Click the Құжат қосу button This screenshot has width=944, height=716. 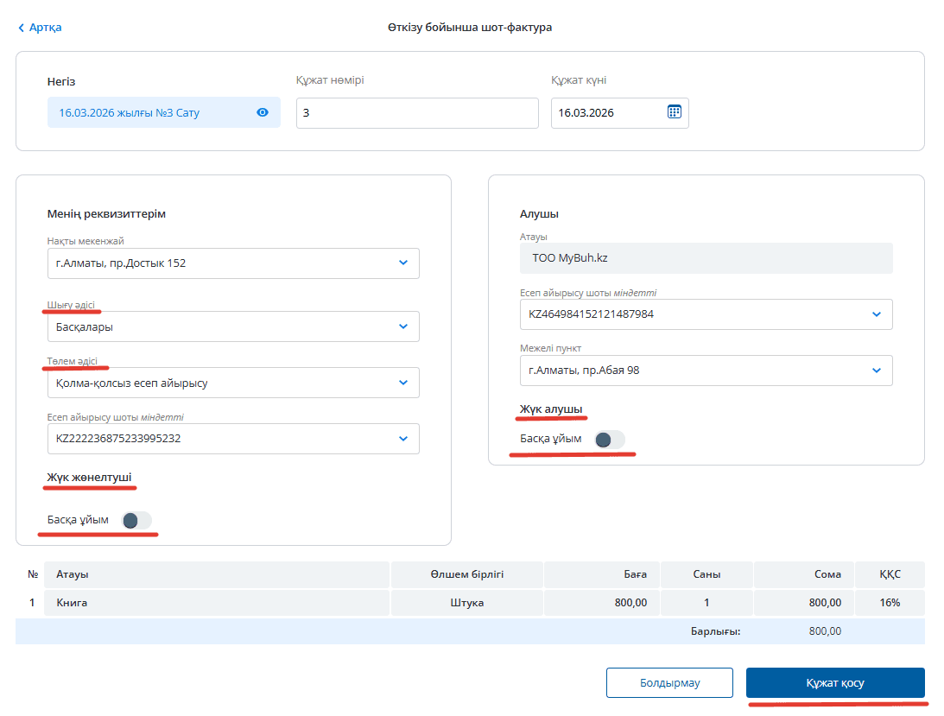coord(834,682)
